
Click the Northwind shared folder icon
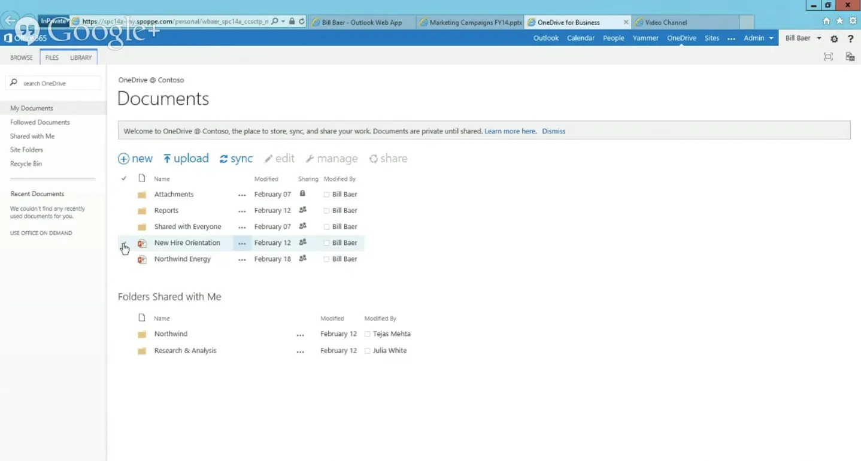click(142, 334)
